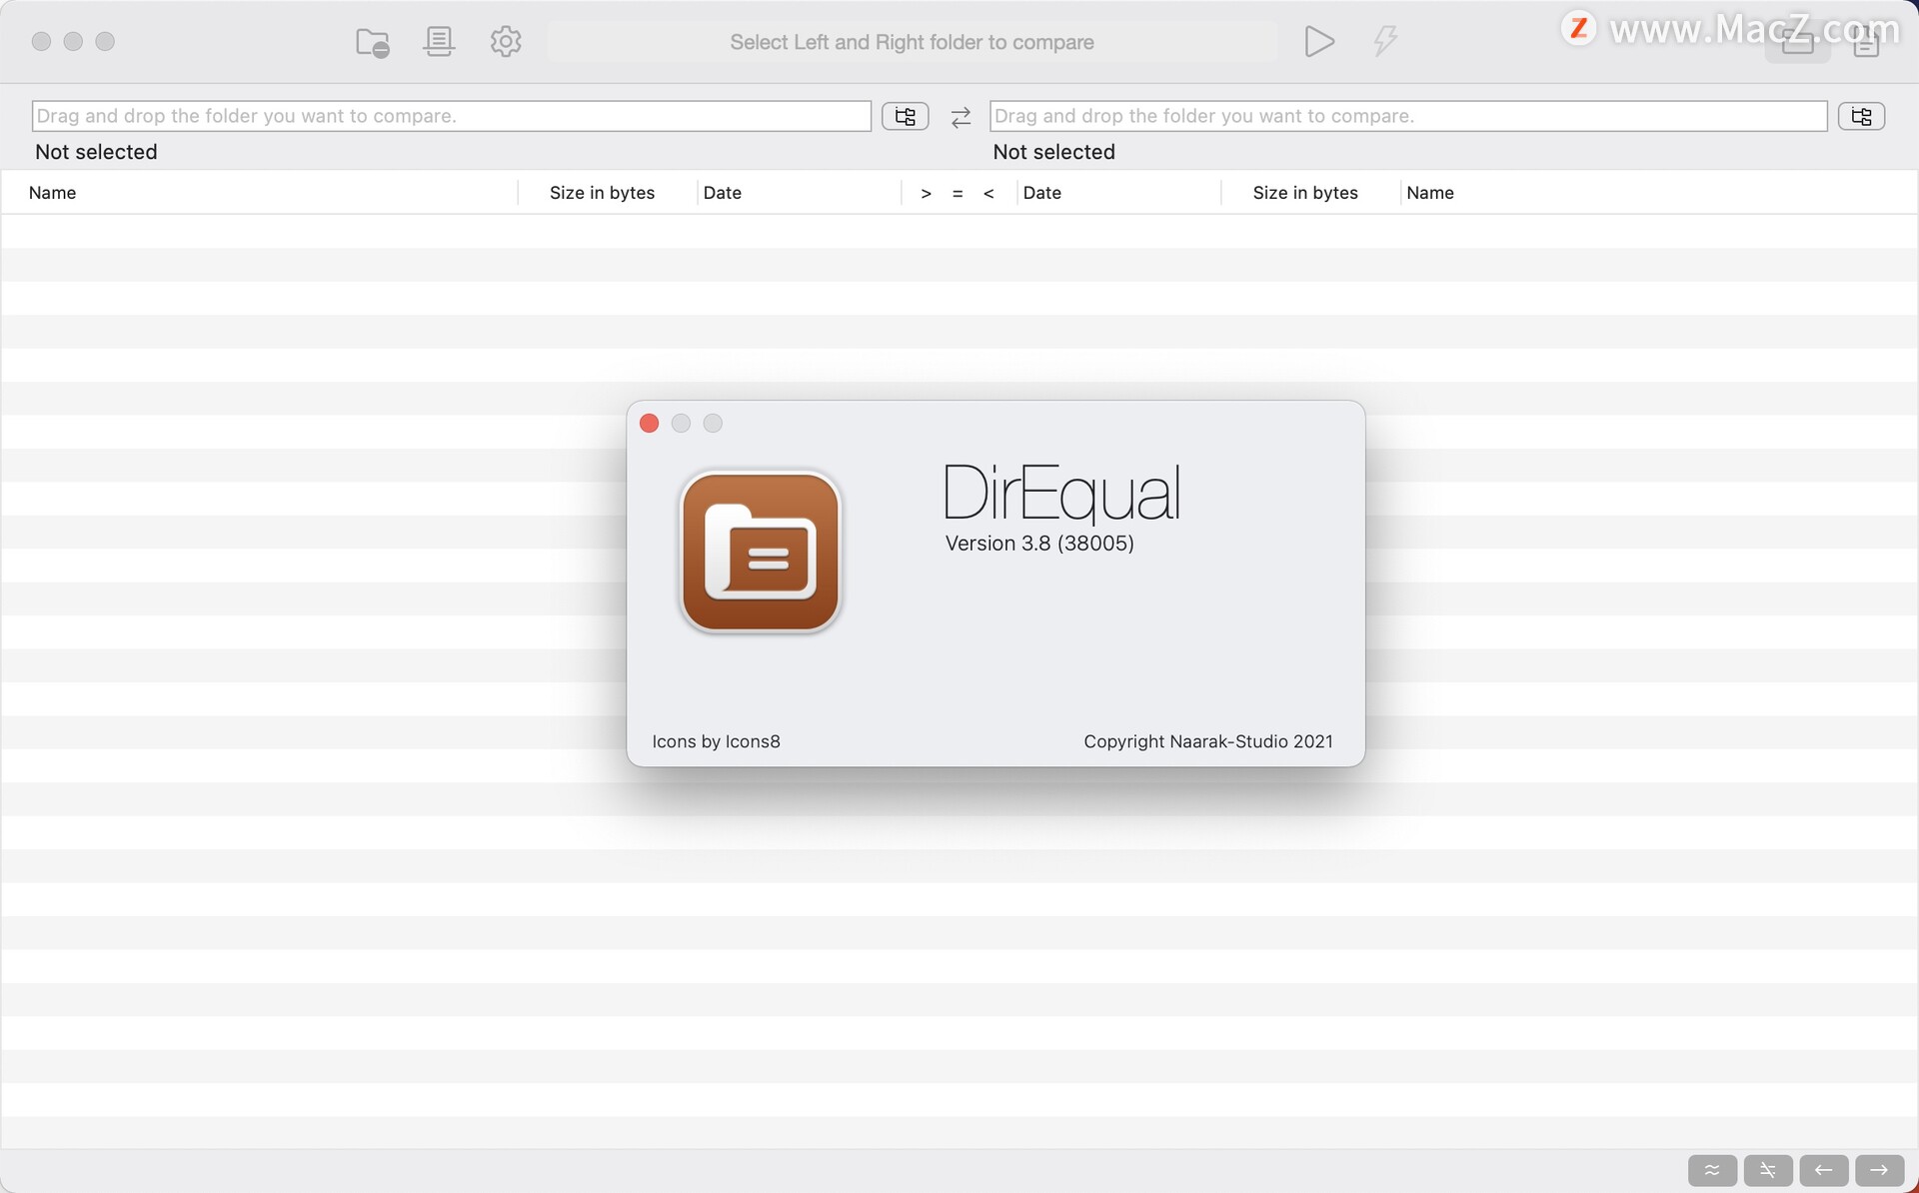Sort by right Name column header
1919x1193 pixels.
(1430, 193)
